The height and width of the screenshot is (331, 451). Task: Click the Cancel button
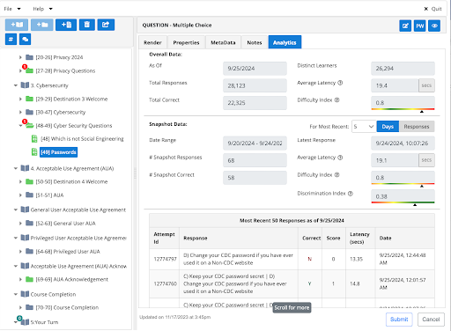pyautogui.click(x=431, y=320)
